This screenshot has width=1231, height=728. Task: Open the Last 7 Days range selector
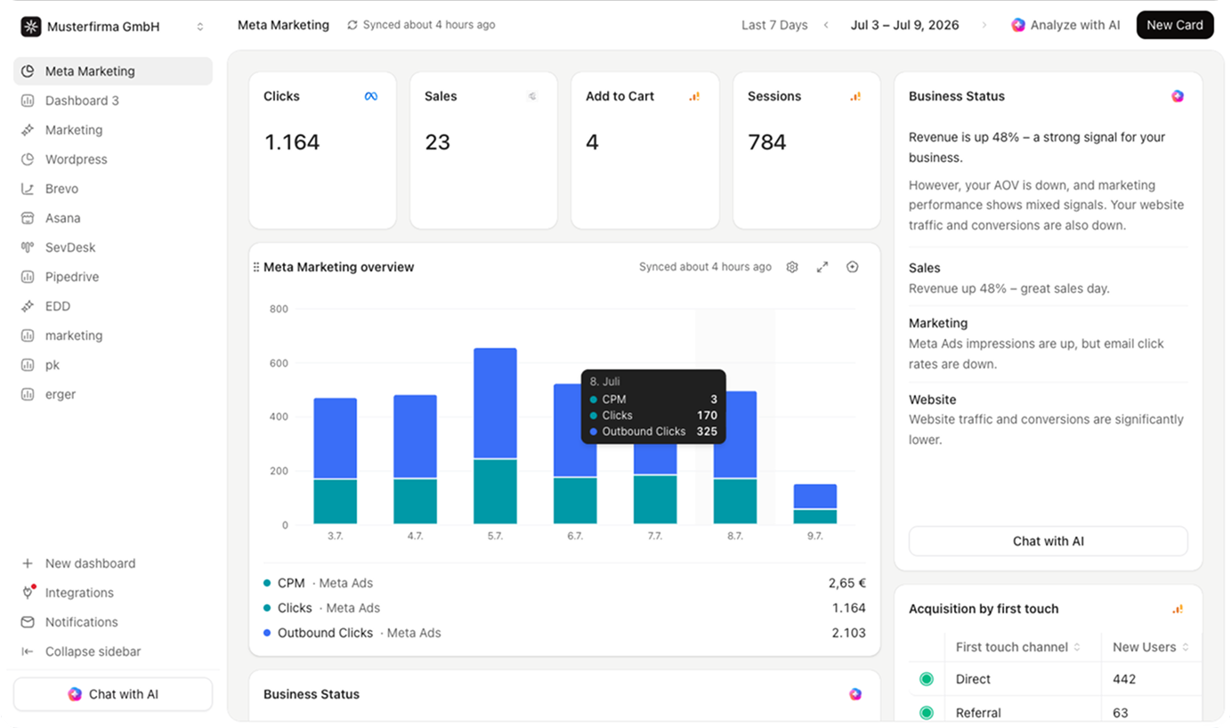(774, 25)
